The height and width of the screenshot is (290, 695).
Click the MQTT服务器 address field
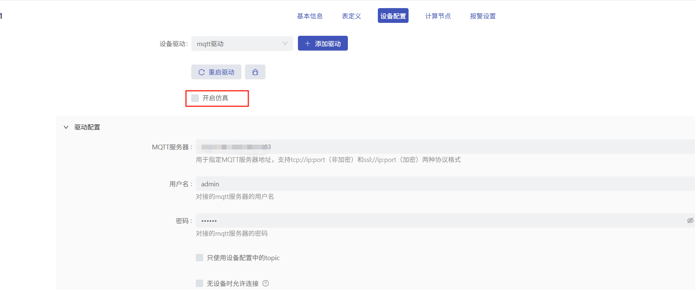click(x=445, y=147)
